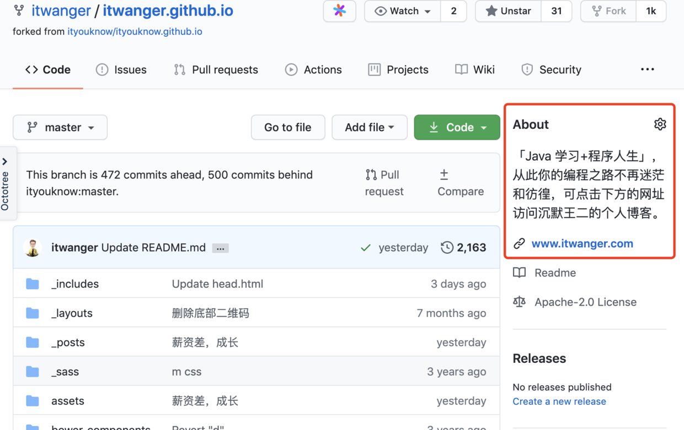The width and height of the screenshot is (684, 430).
Task: Open the Update head.html commit message
Action: (x=217, y=284)
